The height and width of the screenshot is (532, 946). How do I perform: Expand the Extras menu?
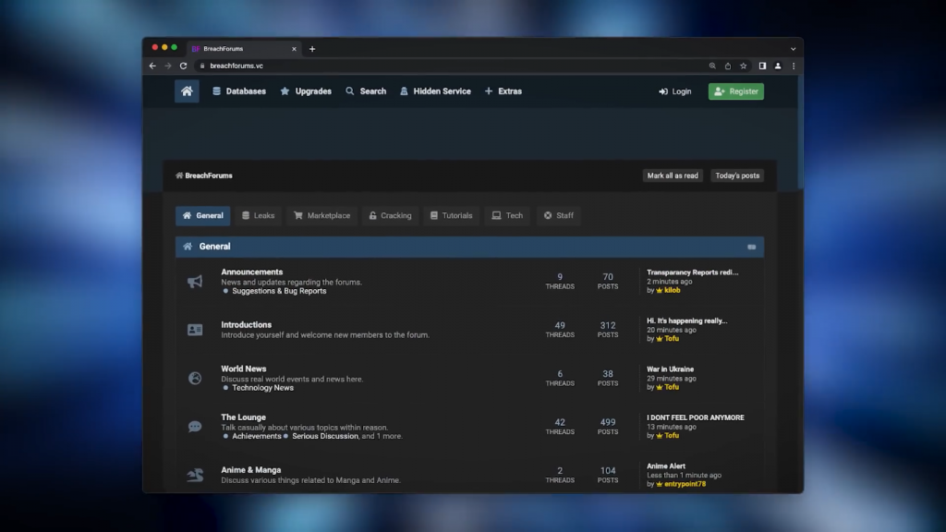click(x=503, y=91)
